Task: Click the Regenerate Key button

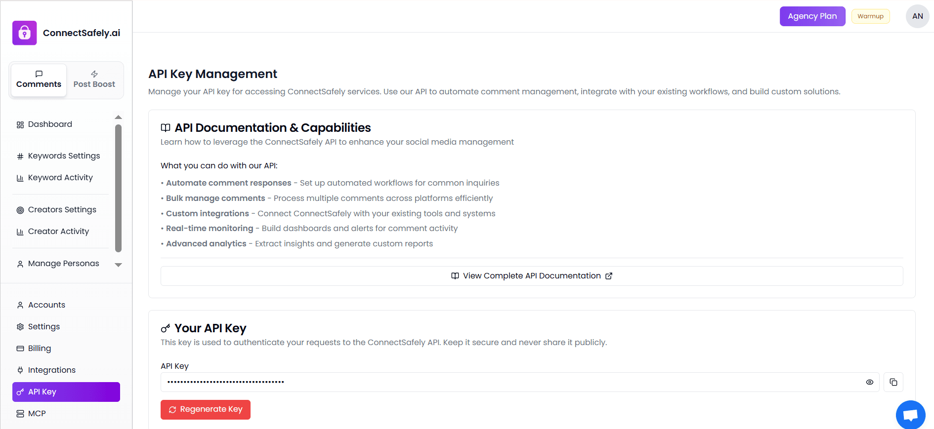Action: click(x=205, y=409)
